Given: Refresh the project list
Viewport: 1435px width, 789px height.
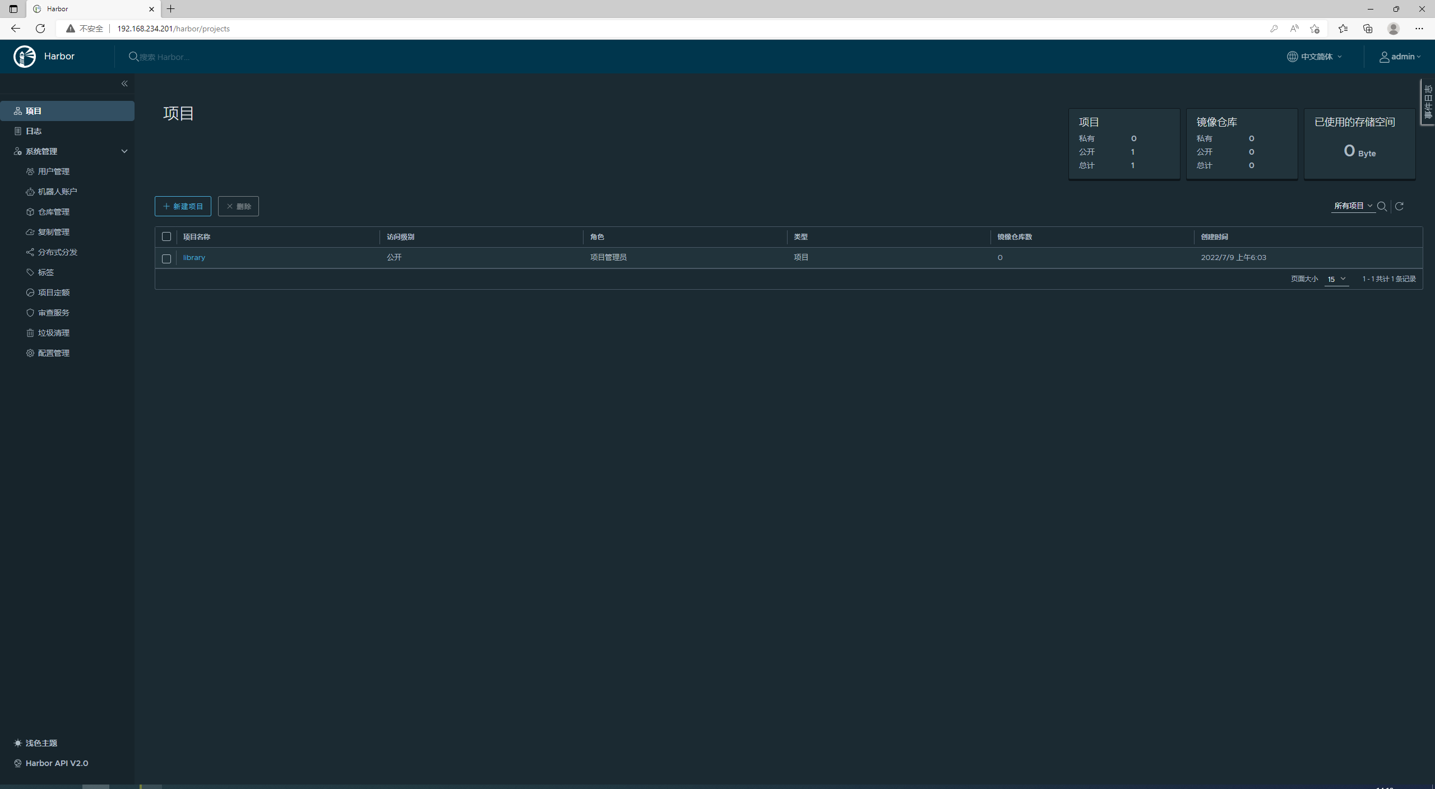Looking at the screenshot, I should pos(1399,206).
